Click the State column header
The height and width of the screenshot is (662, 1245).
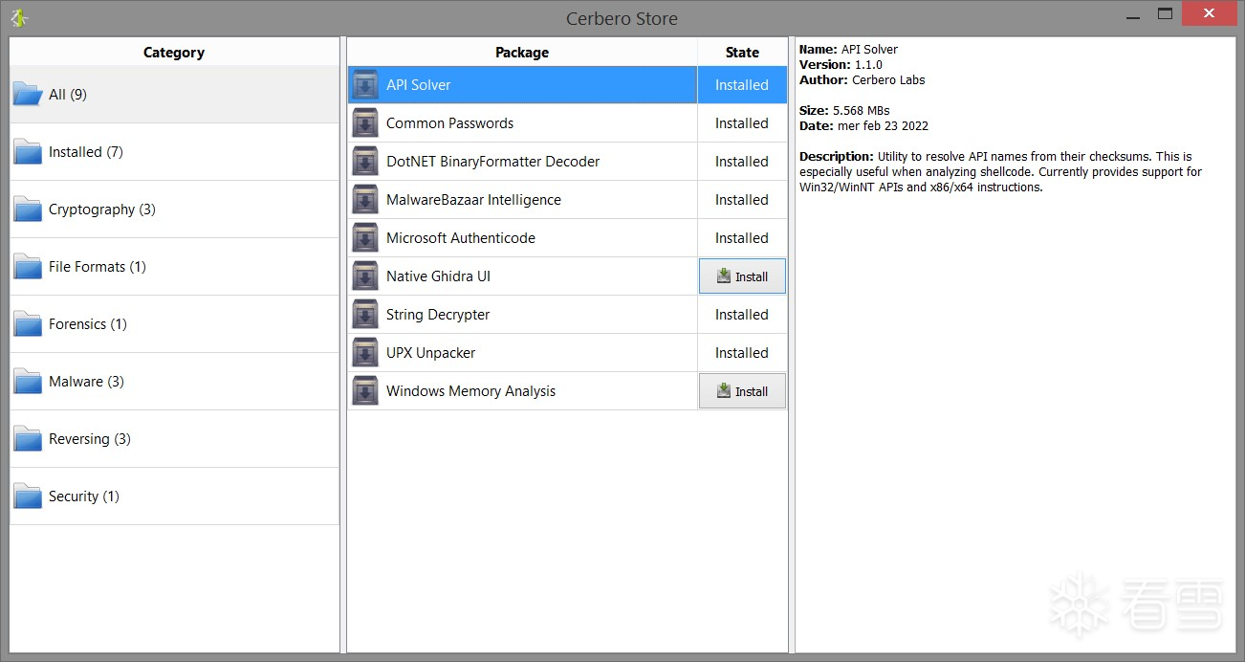742,53
